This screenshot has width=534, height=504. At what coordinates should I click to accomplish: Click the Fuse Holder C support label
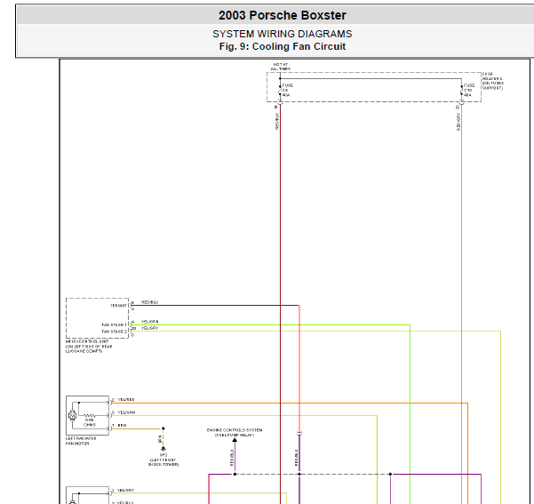point(492,81)
